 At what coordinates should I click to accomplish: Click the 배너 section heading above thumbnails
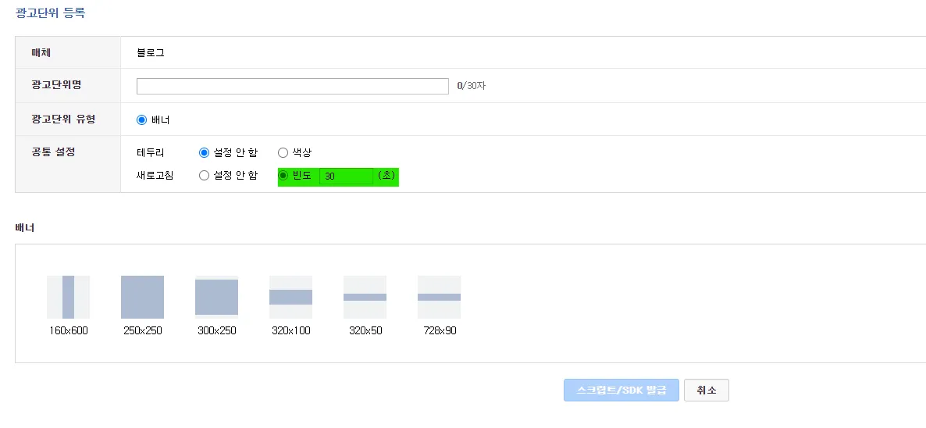25,228
